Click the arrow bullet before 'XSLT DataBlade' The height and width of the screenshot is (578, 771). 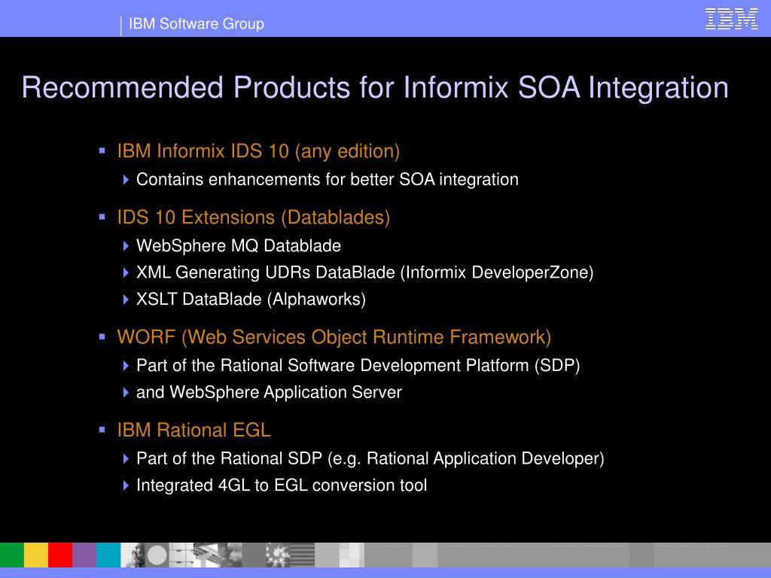point(126,300)
